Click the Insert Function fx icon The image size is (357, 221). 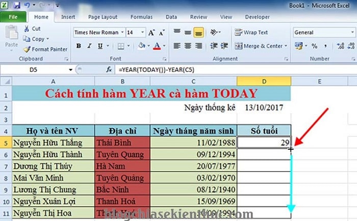point(109,70)
